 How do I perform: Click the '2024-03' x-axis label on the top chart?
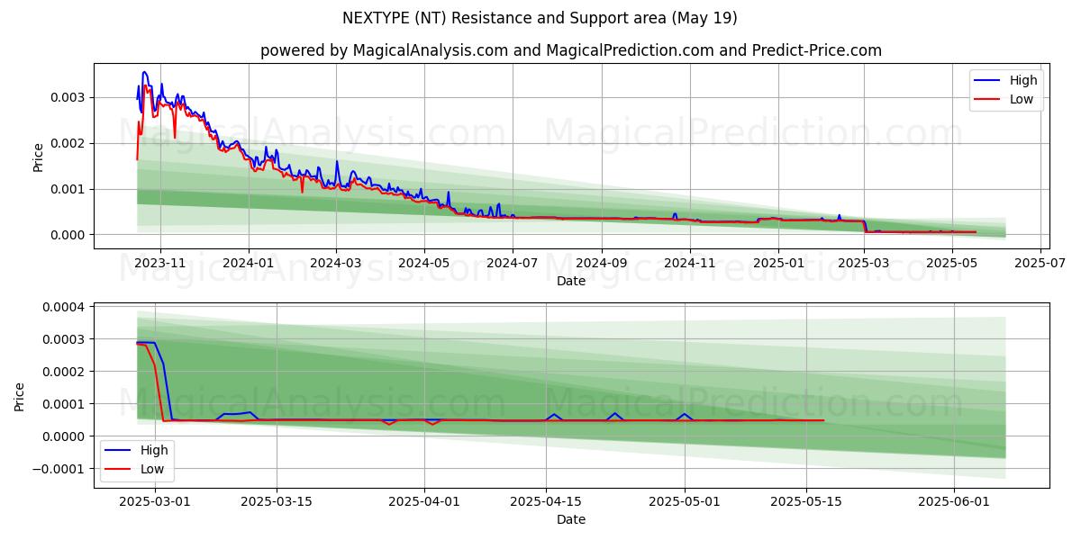tap(336, 264)
